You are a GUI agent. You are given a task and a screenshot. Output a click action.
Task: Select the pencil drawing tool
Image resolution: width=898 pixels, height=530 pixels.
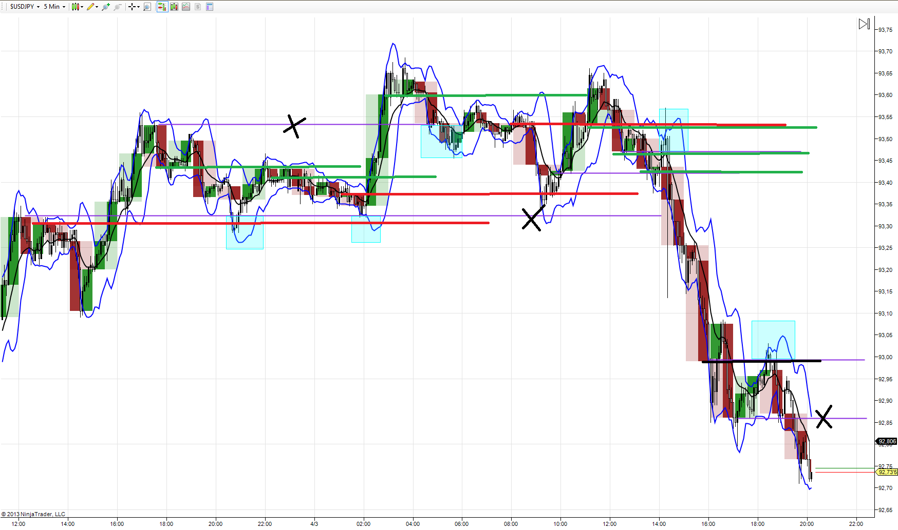[x=90, y=7]
